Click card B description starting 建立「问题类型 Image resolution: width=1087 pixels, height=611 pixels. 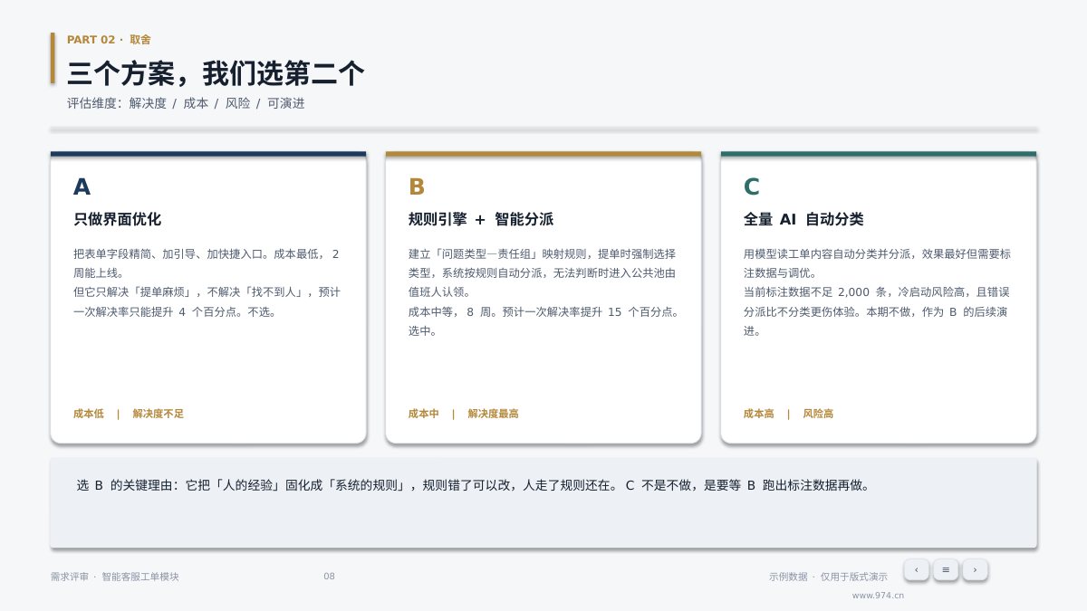tap(543, 292)
